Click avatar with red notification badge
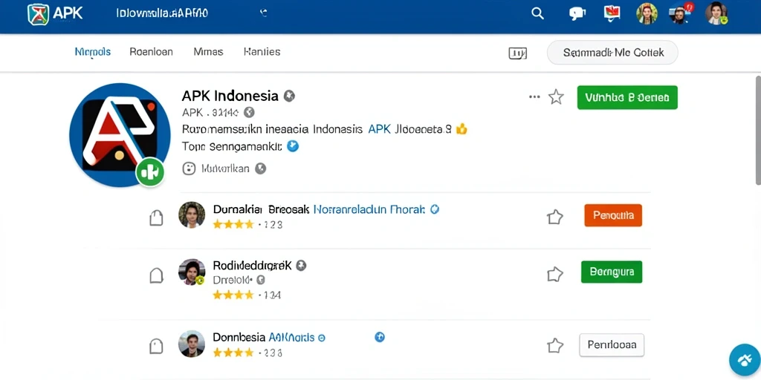 681,13
